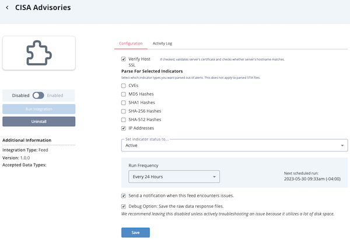Click the Run Integration button
This screenshot has width=350, height=240.
(x=39, y=109)
